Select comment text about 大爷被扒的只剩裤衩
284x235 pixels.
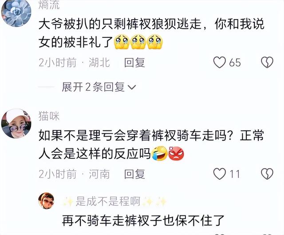coord(151,33)
